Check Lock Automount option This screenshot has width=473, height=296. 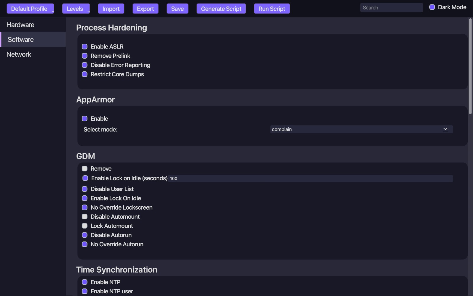(x=85, y=226)
